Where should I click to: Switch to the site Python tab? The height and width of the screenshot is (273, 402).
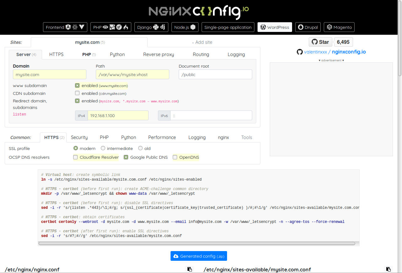pos(117,54)
